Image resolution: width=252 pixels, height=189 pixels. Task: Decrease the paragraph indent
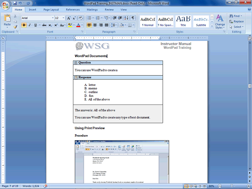pyautogui.click(x=115, y=18)
